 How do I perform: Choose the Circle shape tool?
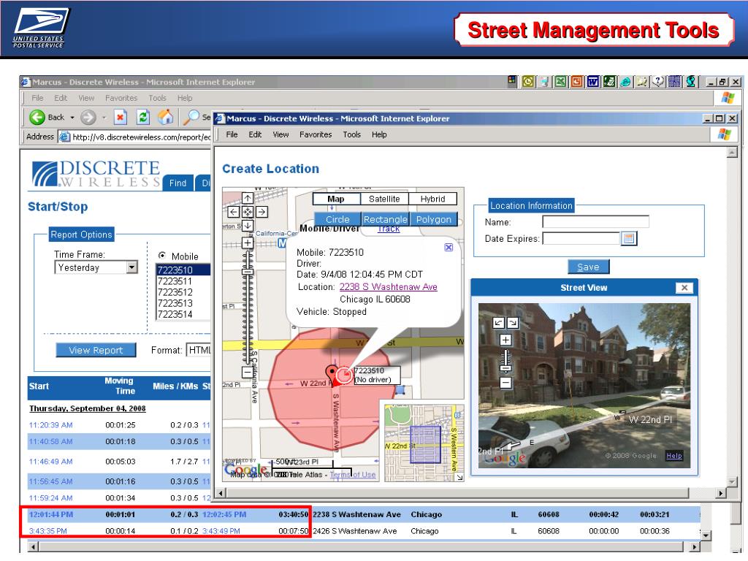[x=337, y=219]
